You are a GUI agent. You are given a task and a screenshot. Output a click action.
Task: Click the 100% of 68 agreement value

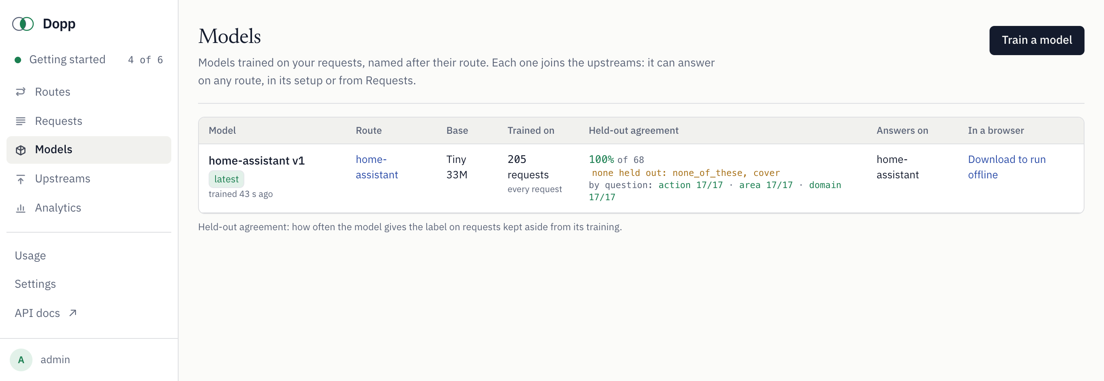tap(616, 160)
